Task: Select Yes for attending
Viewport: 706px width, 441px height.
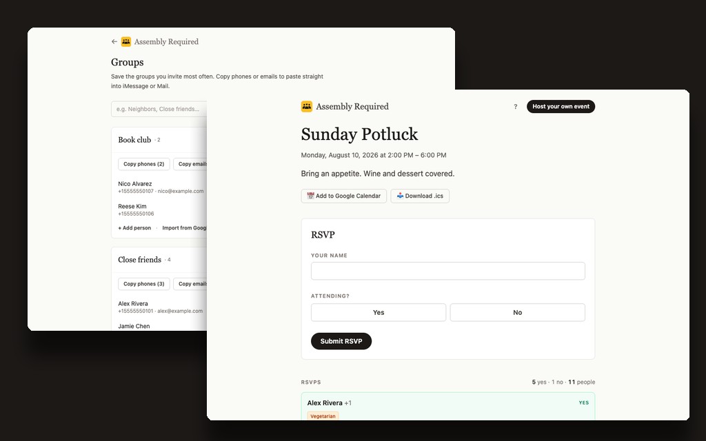Action: pyautogui.click(x=379, y=312)
